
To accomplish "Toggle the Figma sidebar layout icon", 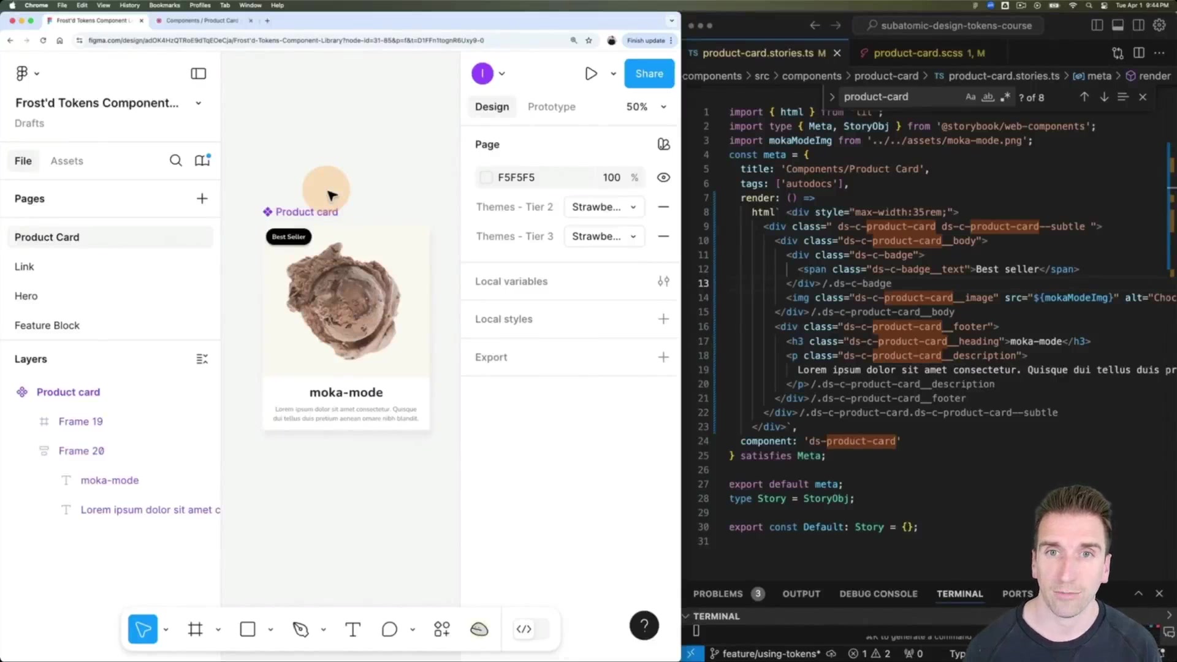I will (198, 74).
